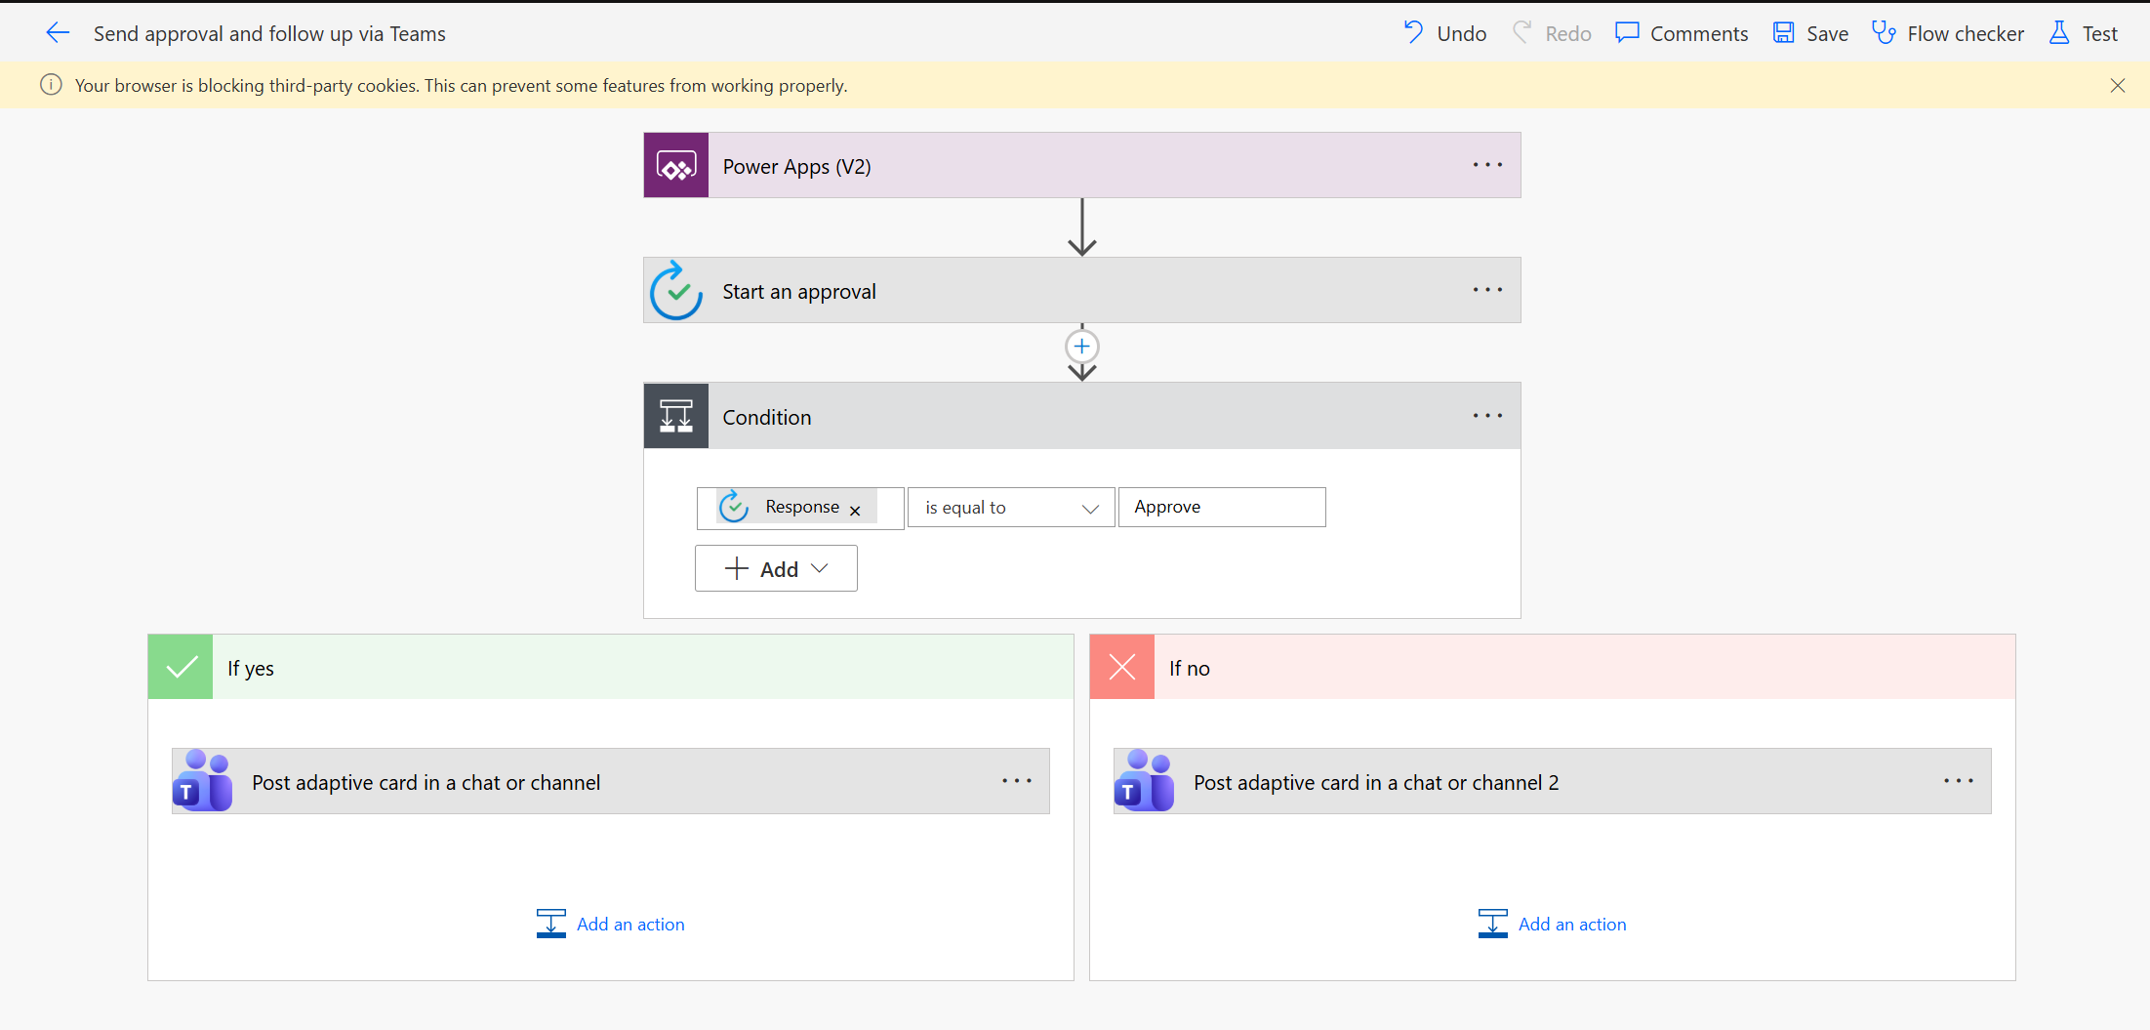
Task: Open the ellipsis menu on Start an approval
Action: 1486,289
